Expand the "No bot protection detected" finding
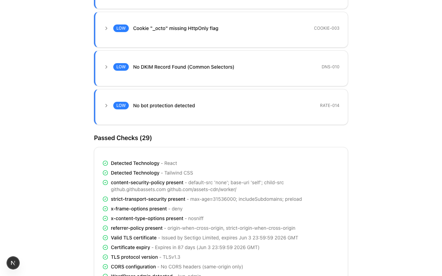 coord(106,106)
